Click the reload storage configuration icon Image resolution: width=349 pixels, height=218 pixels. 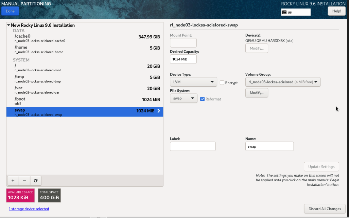[x=36, y=181]
